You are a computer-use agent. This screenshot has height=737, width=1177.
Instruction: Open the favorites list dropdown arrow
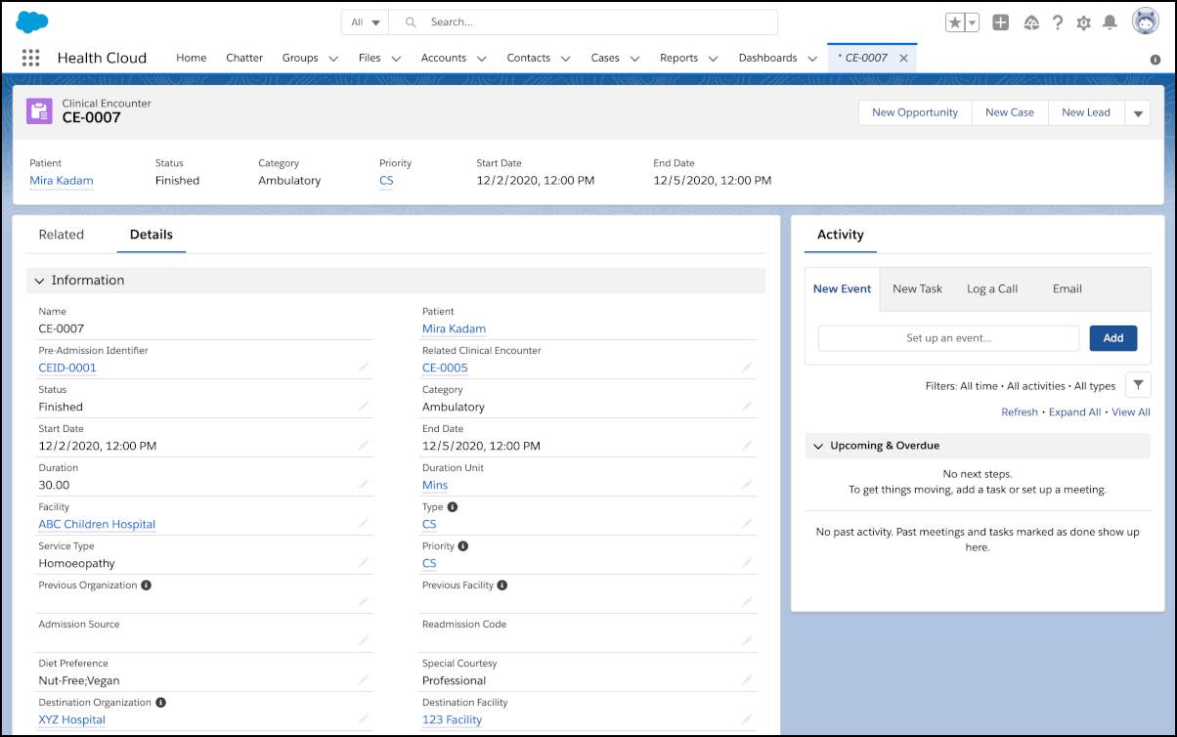973,22
